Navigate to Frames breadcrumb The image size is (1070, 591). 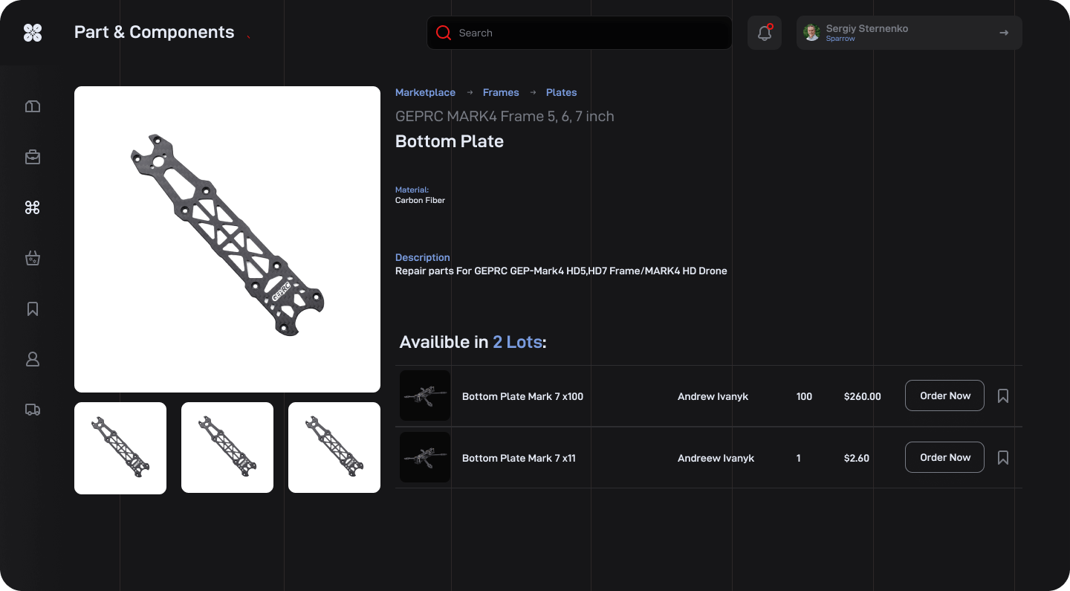click(501, 92)
